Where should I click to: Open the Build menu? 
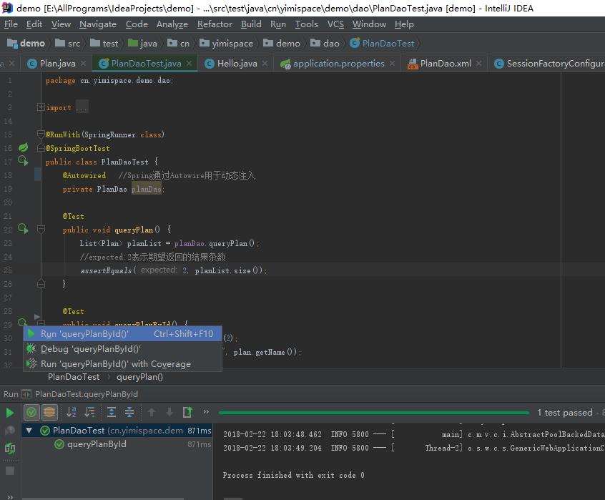click(251, 24)
